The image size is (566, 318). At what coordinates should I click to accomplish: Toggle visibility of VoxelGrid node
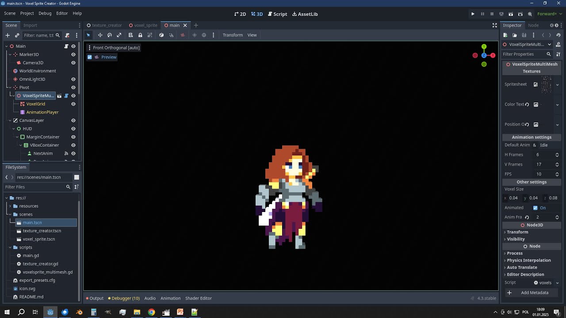(x=73, y=104)
